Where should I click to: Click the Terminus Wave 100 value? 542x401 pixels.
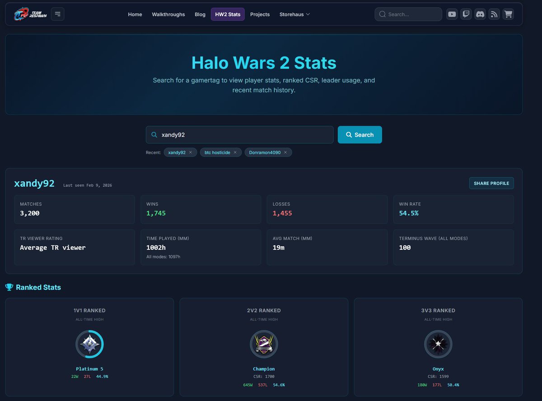click(x=405, y=248)
